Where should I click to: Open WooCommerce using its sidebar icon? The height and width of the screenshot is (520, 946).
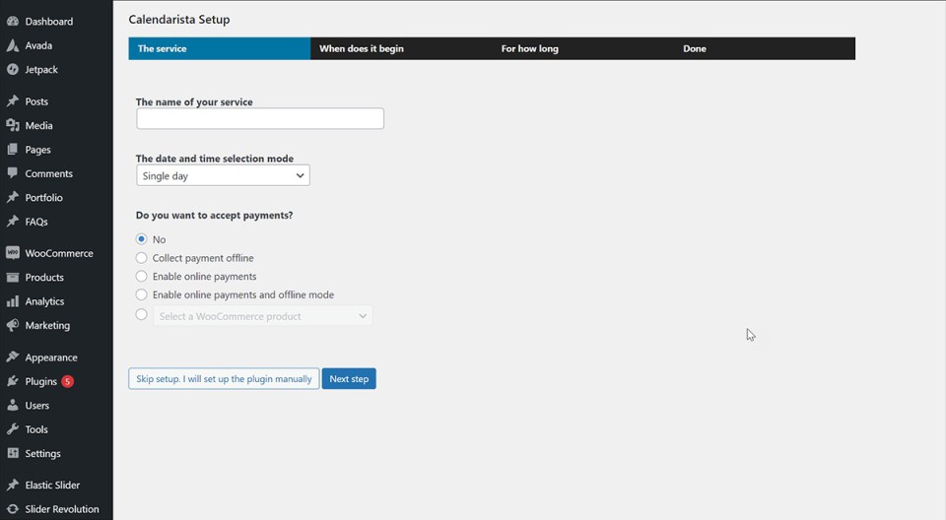[x=13, y=253]
